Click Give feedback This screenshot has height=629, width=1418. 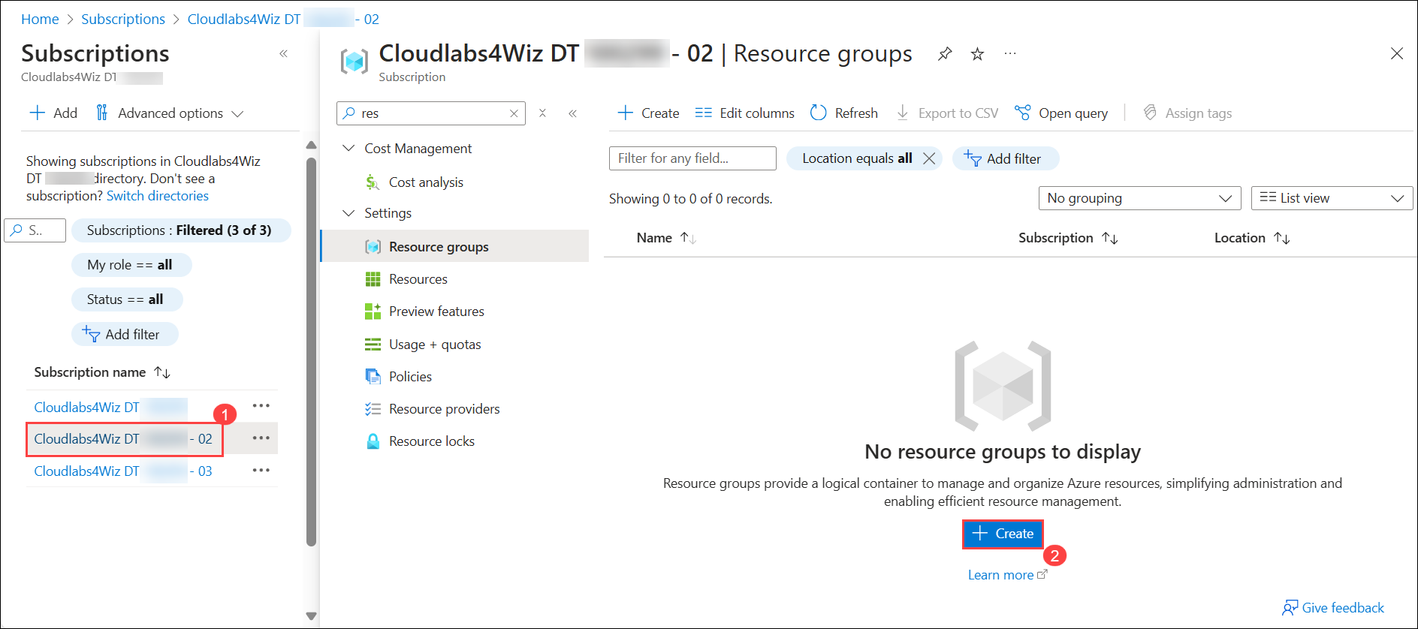1333,608
